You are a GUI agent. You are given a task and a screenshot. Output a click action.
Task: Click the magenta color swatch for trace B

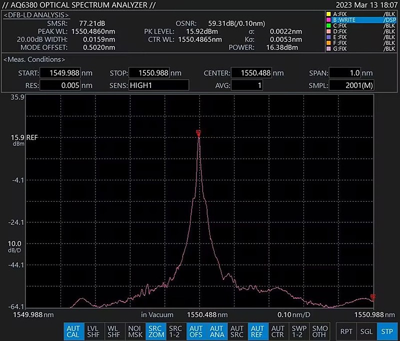click(x=328, y=20)
